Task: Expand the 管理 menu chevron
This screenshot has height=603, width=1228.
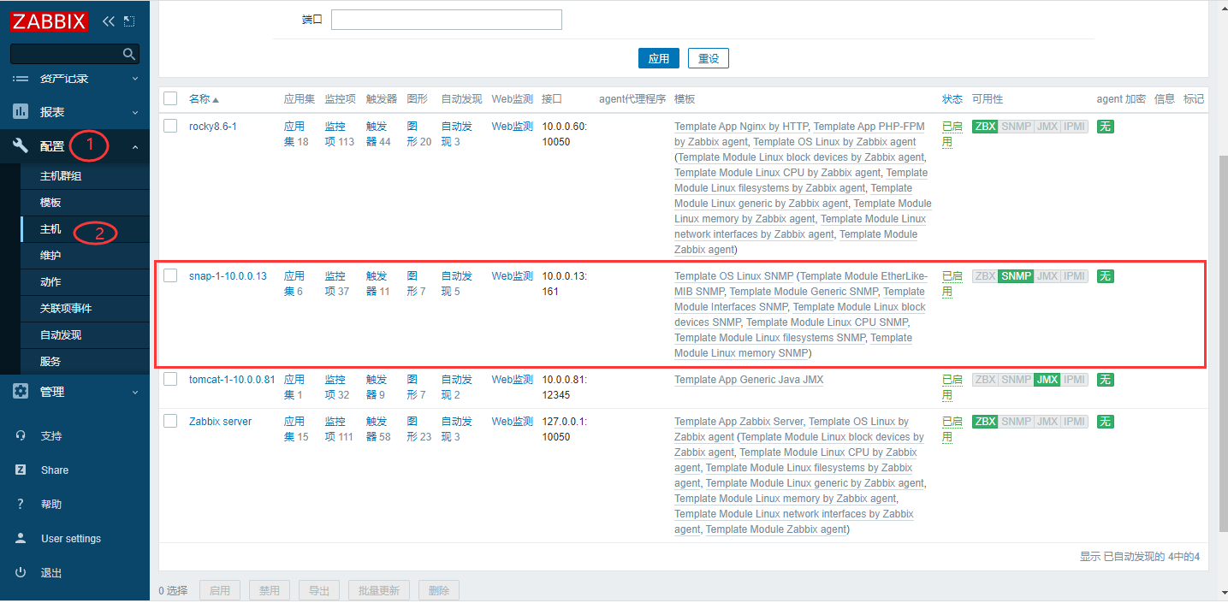Action: tap(134, 392)
